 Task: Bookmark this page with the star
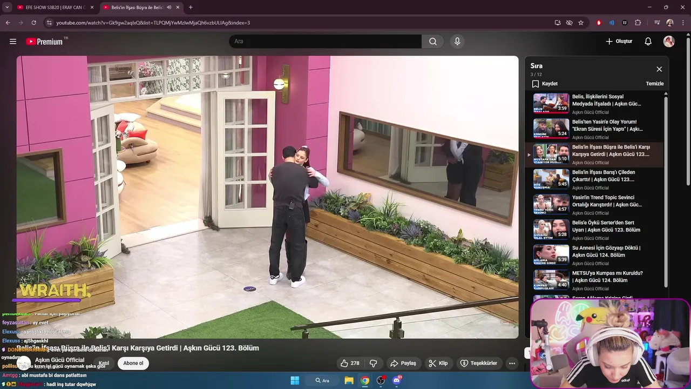click(x=581, y=23)
